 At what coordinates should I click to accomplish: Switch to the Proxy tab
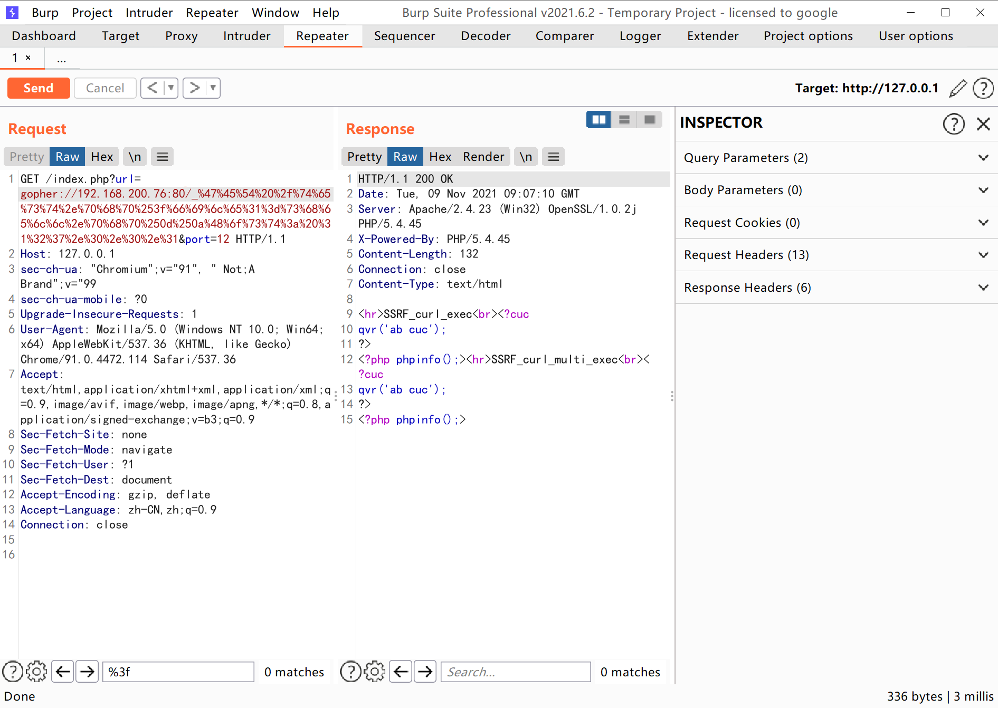(182, 36)
